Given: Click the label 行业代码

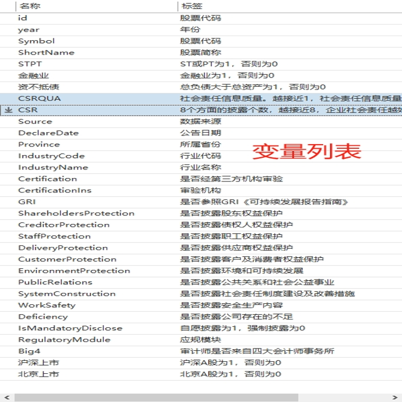Looking at the screenshot, I should (200, 156).
